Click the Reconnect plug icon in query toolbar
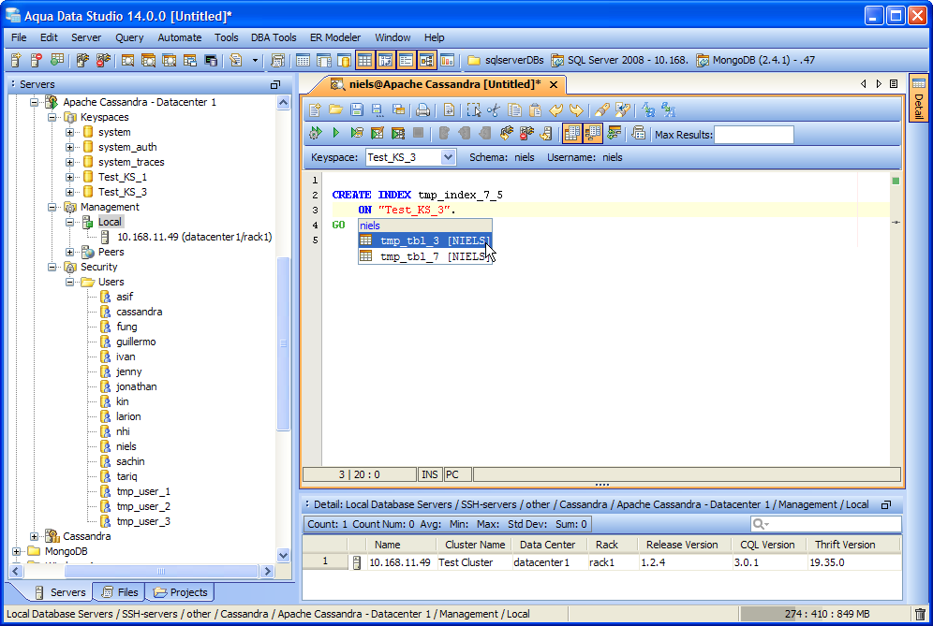Image resolution: width=933 pixels, height=626 pixels. (507, 133)
